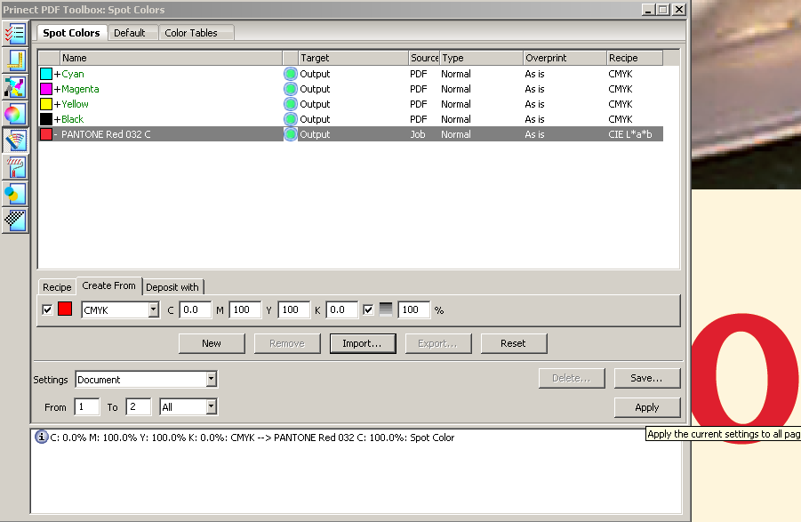Click the info icon in message log
This screenshot has width=801, height=522.
(x=42, y=438)
